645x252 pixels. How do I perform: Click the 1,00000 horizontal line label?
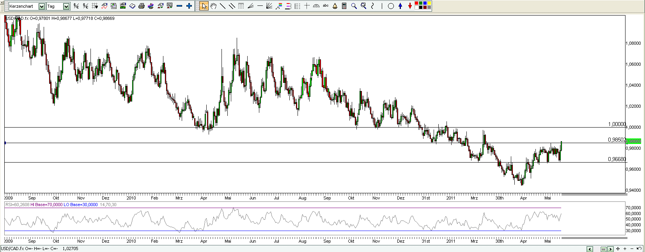coord(617,124)
